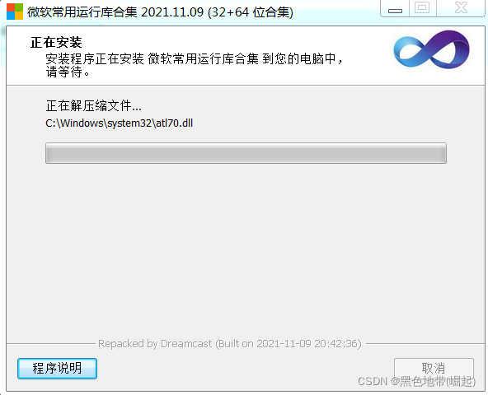Click the 请等待。 text line
488x395 pixels.
[68, 72]
